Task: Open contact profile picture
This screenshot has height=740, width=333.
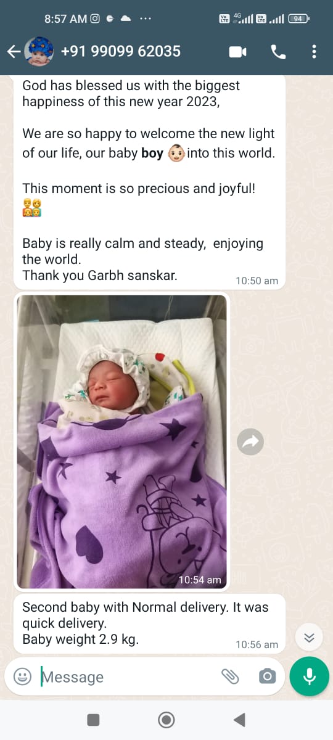Action: point(38,51)
